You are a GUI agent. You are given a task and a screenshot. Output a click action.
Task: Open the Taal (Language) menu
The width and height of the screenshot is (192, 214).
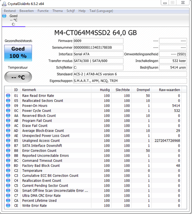[x=101, y=11]
